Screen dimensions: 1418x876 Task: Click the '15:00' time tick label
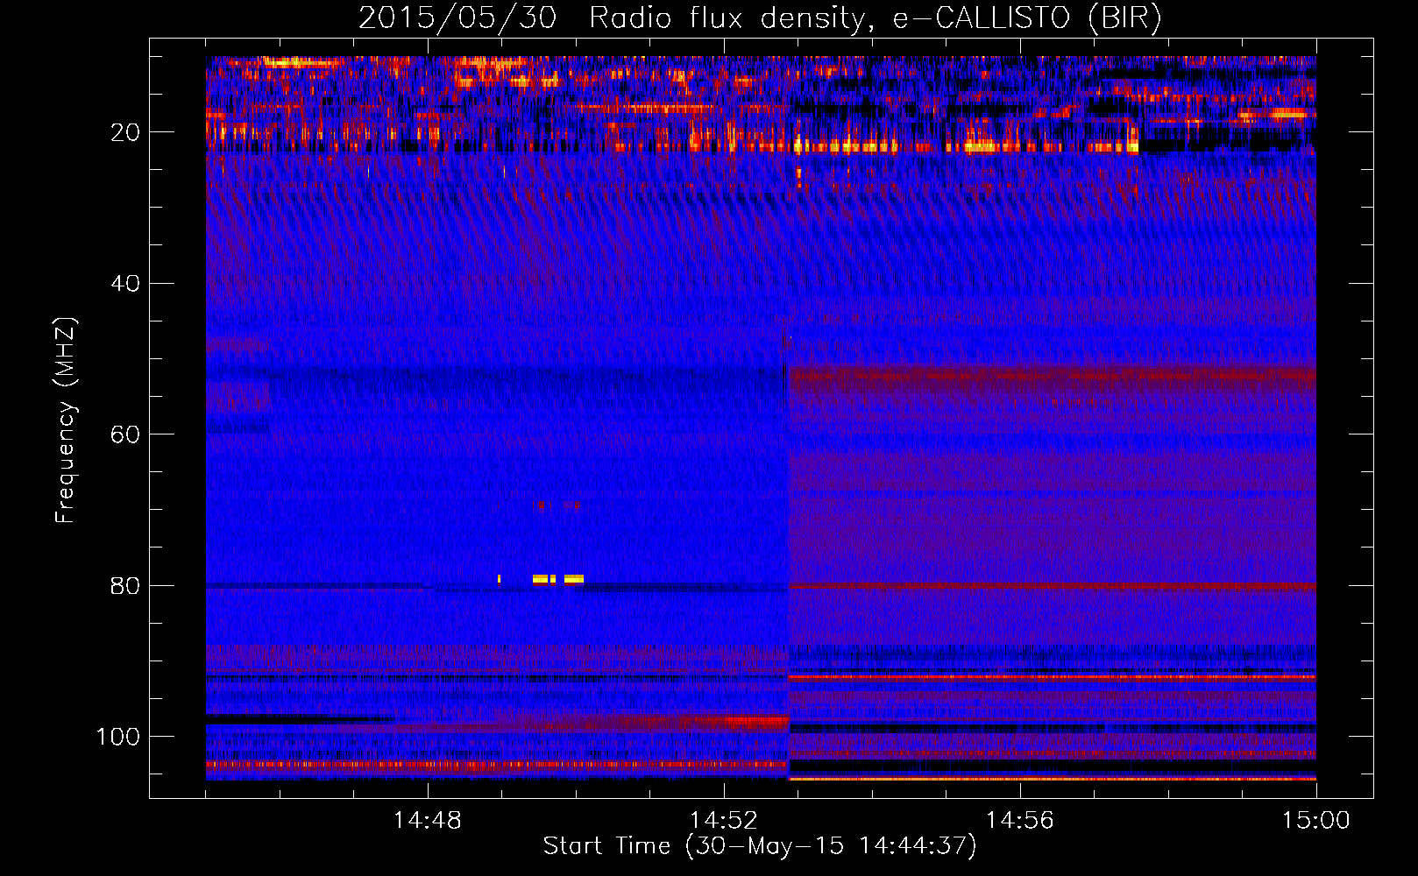click(1316, 821)
